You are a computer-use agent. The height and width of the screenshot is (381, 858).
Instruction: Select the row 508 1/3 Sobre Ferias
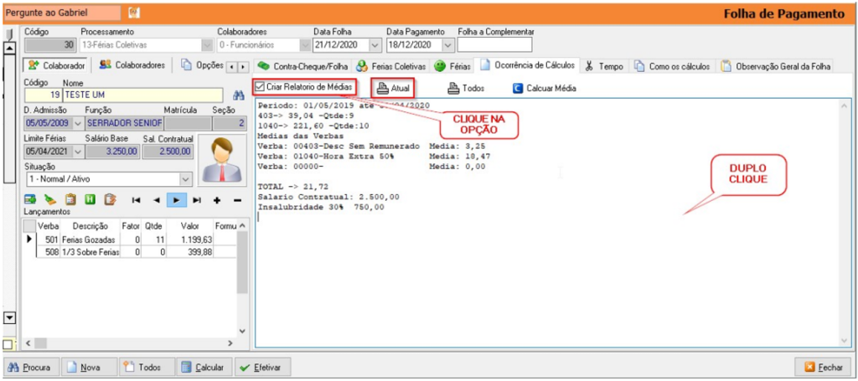129,251
